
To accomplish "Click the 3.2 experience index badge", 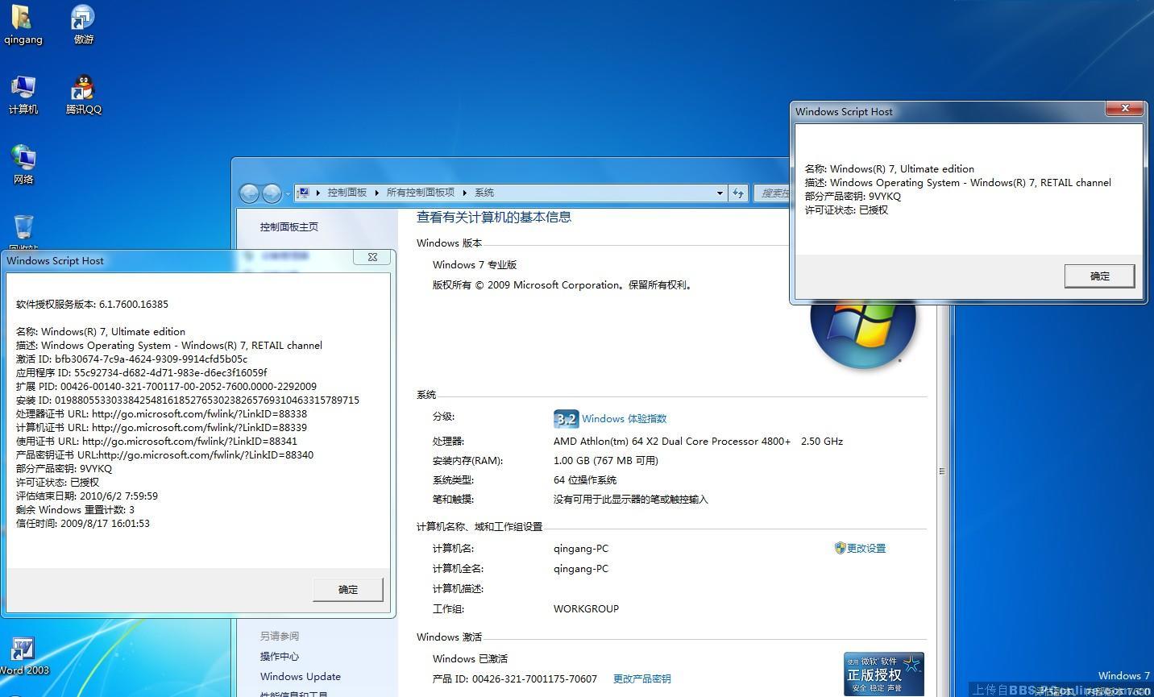I will click(x=566, y=419).
